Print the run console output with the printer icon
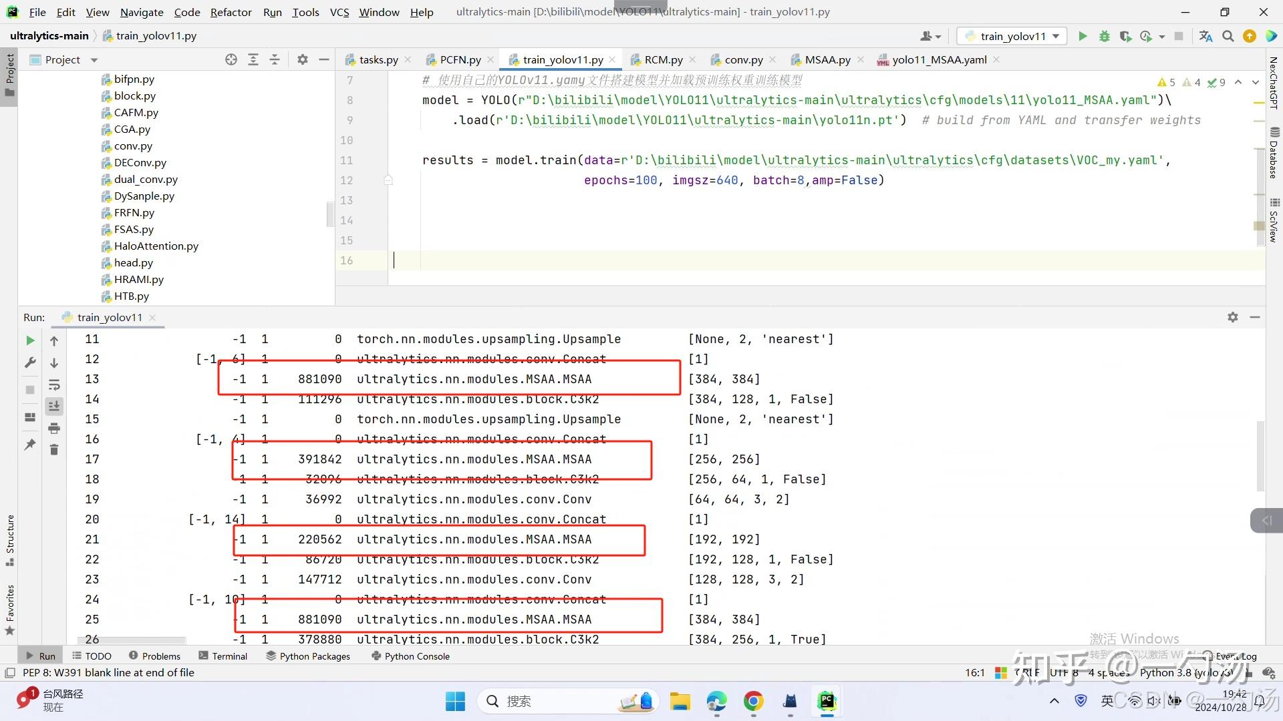1283x721 pixels. click(54, 428)
